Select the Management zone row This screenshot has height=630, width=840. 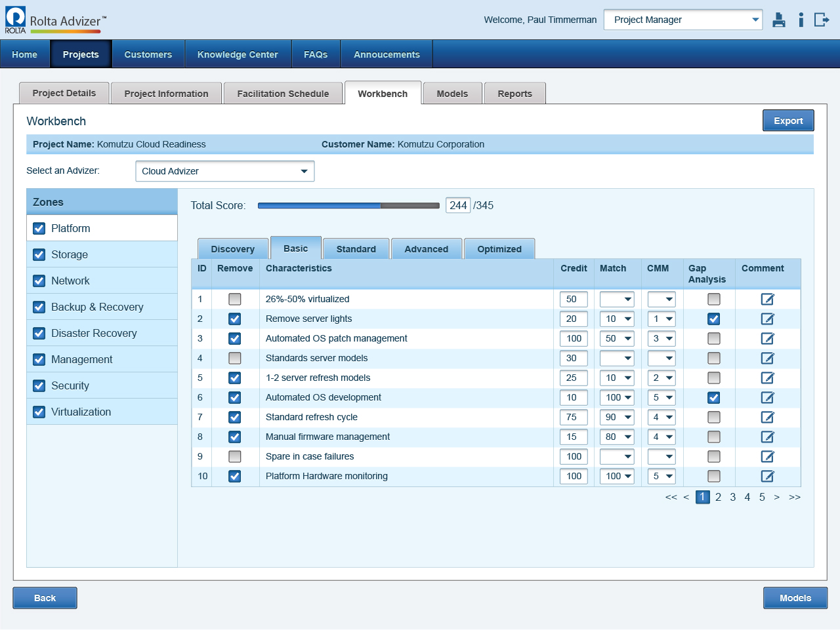102,359
